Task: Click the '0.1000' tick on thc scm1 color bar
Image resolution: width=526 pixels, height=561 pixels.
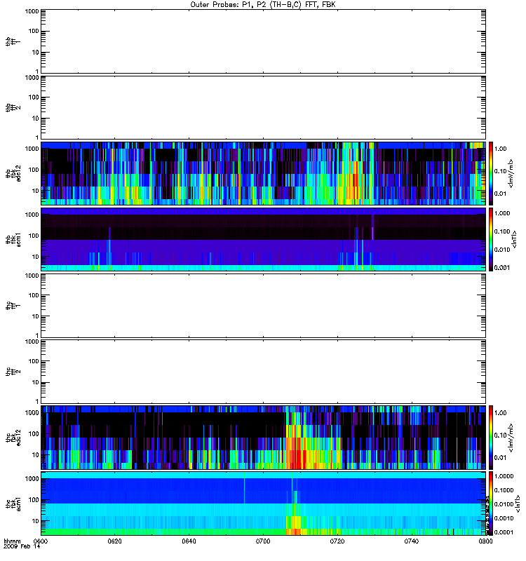Action: point(504,490)
